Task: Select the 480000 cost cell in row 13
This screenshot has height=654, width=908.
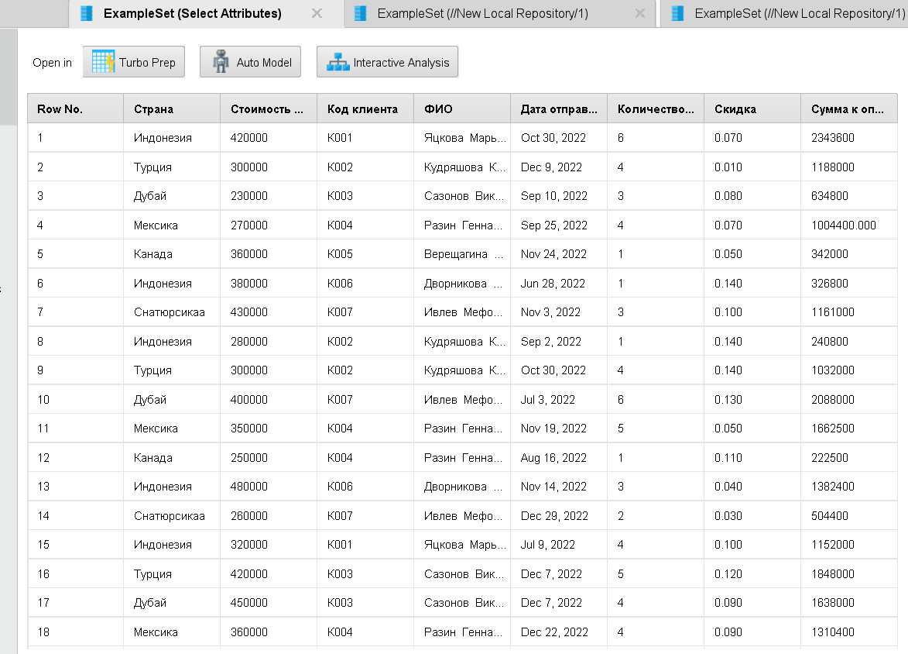Action: point(269,487)
